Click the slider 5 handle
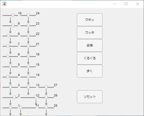This screenshot has width=144, height=116. coord(11,66)
